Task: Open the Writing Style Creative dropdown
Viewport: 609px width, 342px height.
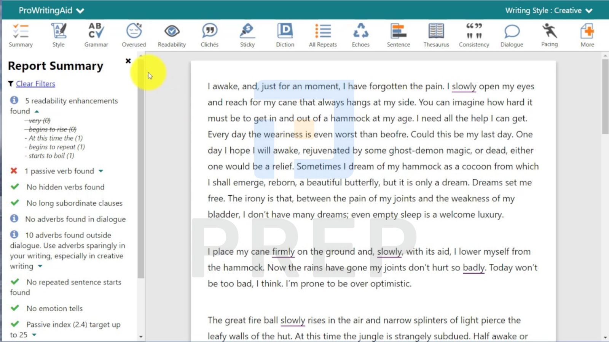Action: (x=547, y=10)
